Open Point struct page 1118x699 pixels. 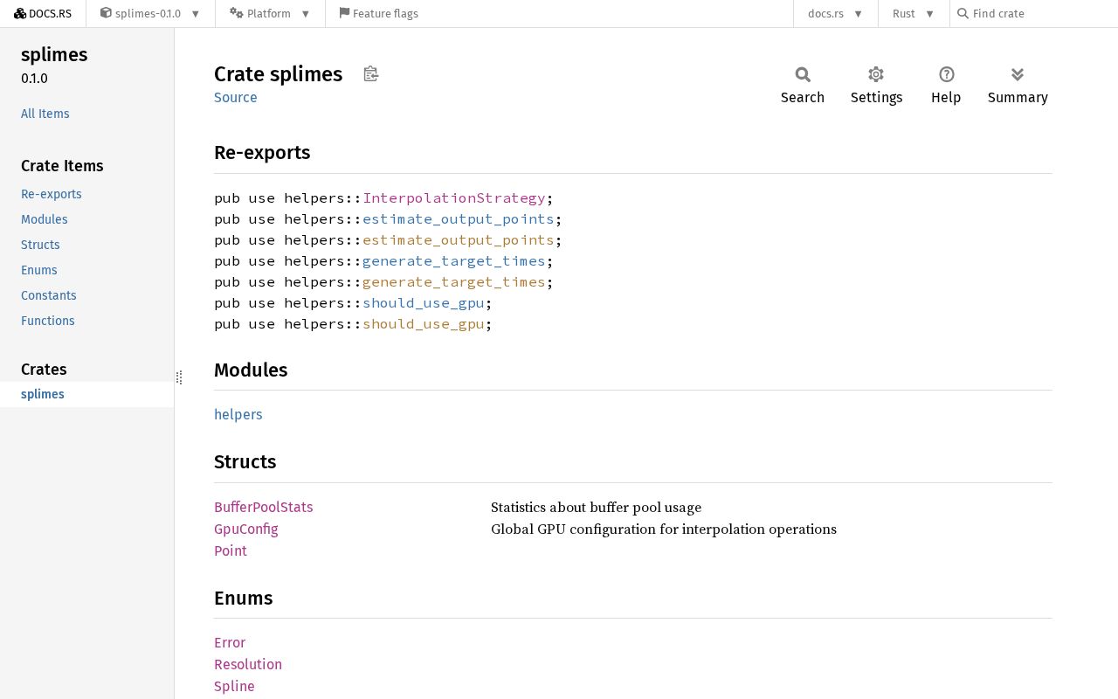(231, 550)
